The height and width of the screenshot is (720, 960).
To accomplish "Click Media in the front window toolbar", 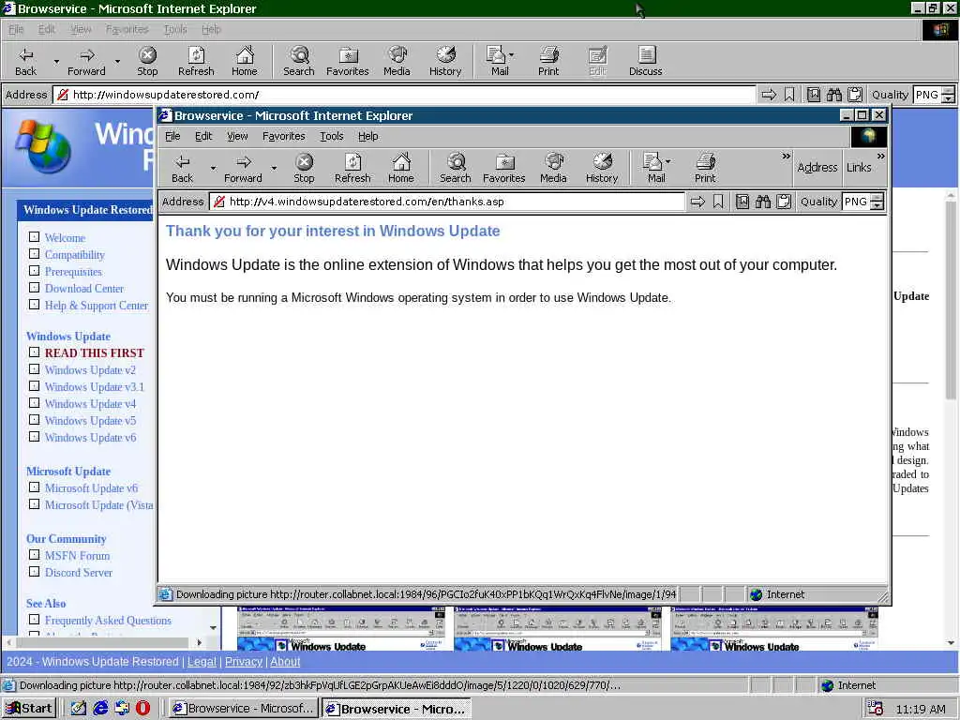I will (x=553, y=169).
